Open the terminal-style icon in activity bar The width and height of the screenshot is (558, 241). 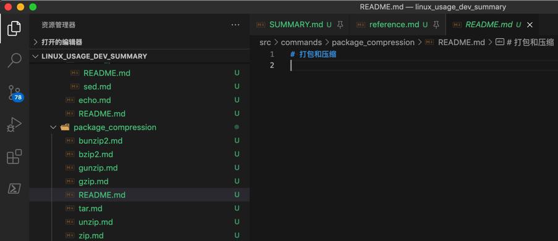pyautogui.click(x=14, y=189)
